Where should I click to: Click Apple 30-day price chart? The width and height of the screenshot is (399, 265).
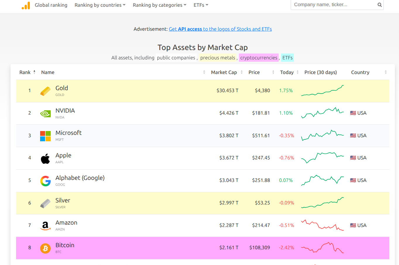pyautogui.click(x=323, y=158)
